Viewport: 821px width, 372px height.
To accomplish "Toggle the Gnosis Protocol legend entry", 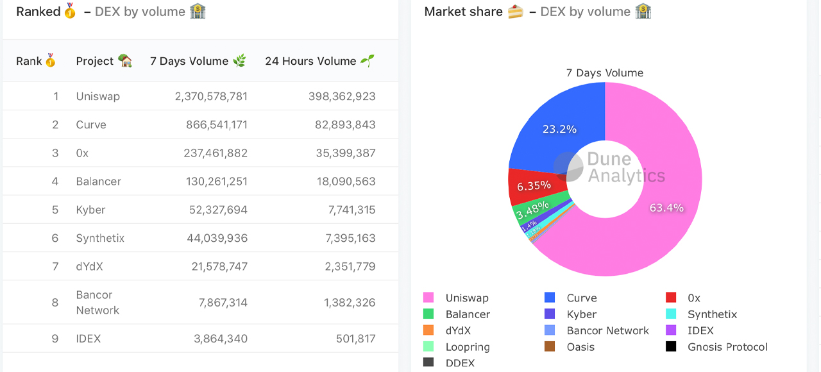I will [x=729, y=347].
